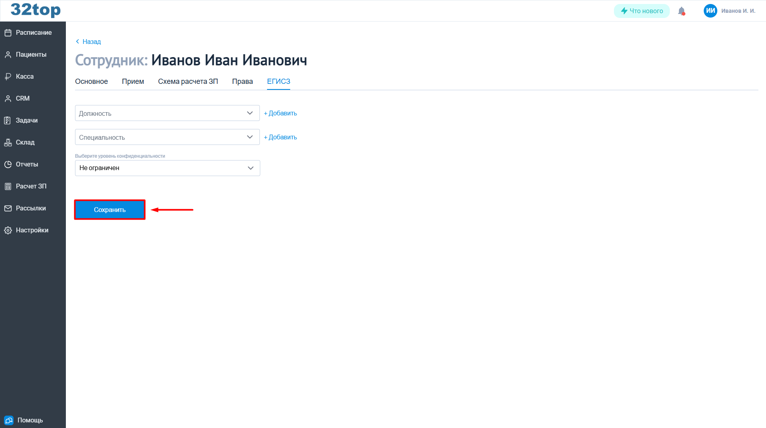Viewport: 766px width, 428px height.
Task: Open notifications bell icon
Action: (x=681, y=11)
